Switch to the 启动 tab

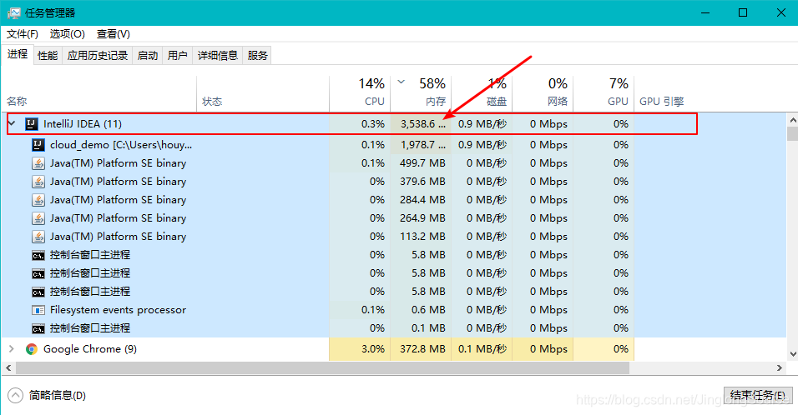click(x=148, y=55)
